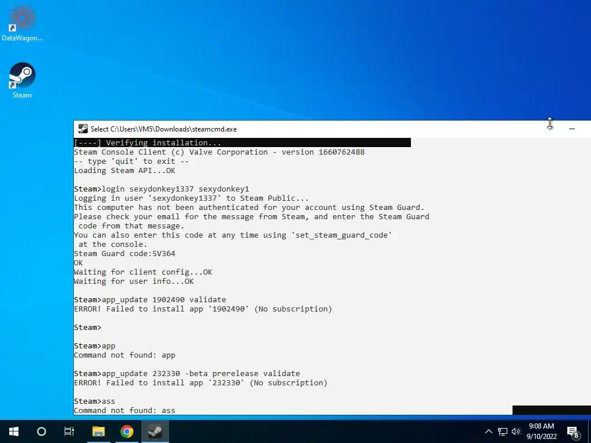This screenshot has width=591, height=443.
Task: Click the "-- type 'quit' to exit --" line
Action: coord(131,162)
